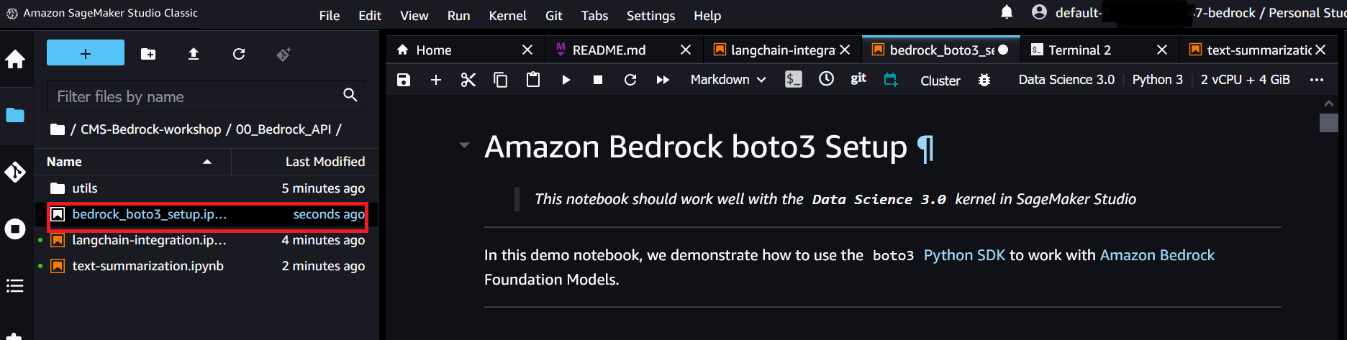The height and width of the screenshot is (340, 1347).
Task: Click the clock scheduling icon in toolbar
Action: pos(826,79)
